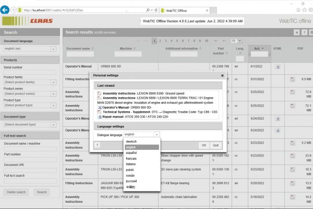313x209 pixels.
Task: Open PDF icon for 72.1 MB row
Action: click(292, 106)
